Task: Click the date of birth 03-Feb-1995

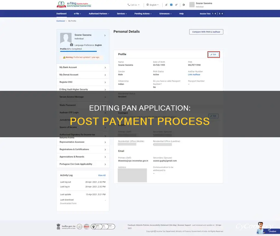Action: pyautogui.click(x=159, y=65)
